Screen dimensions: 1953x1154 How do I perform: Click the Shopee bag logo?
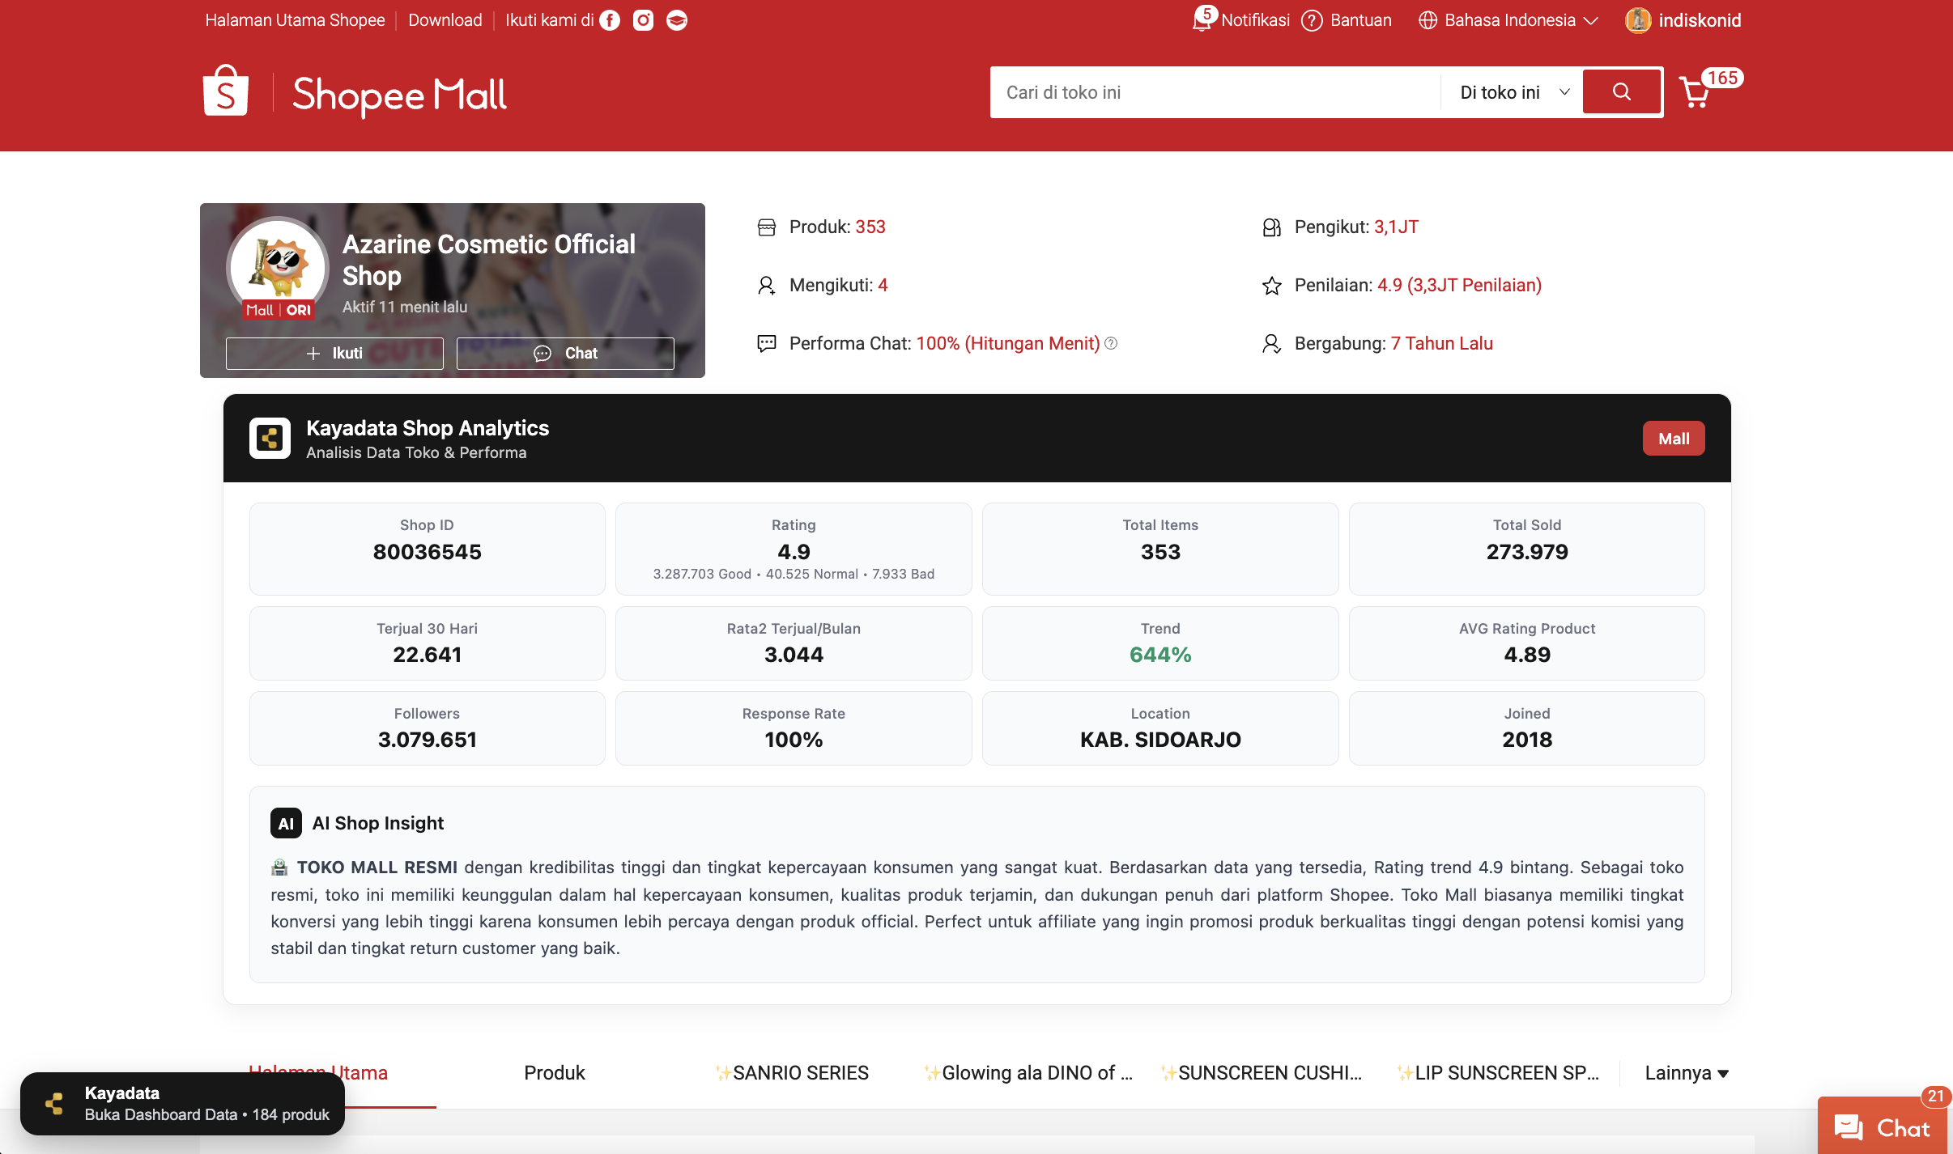coord(225,92)
